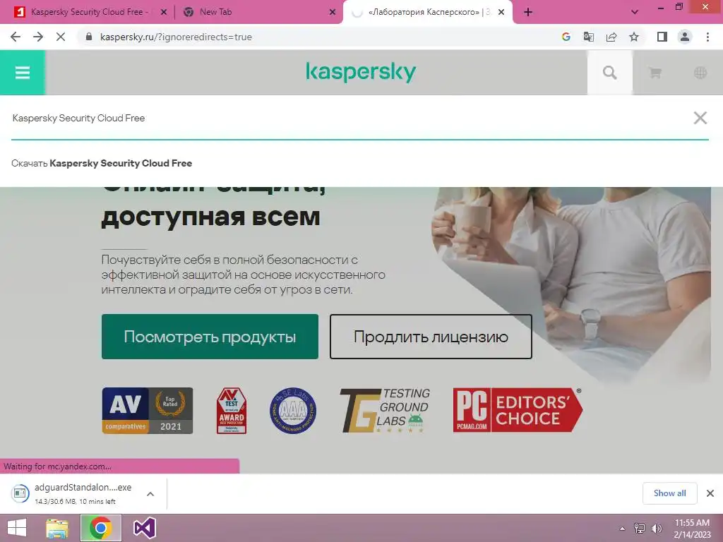Click AV Comparatives 2021 badge

[x=147, y=410]
